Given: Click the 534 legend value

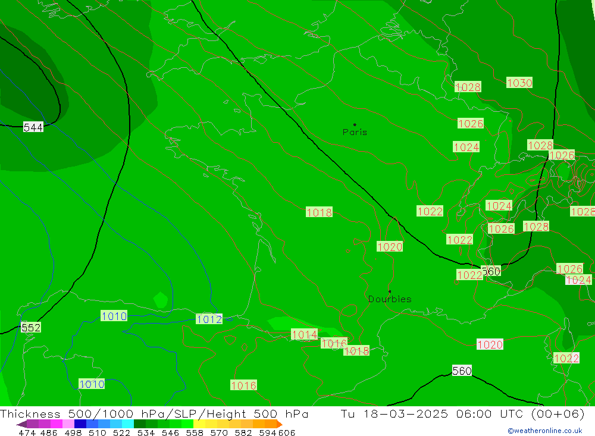Looking at the screenshot, I should pos(146,432).
